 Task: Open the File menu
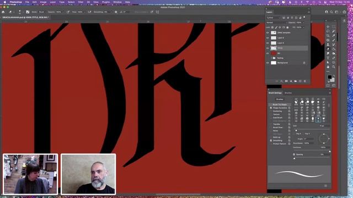coord(27,2)
